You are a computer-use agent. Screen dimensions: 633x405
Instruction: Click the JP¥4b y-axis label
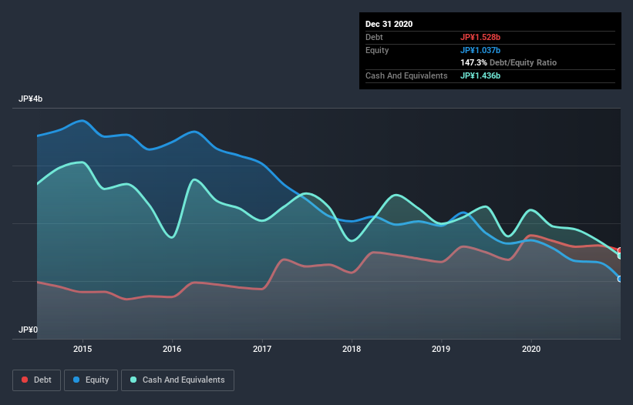click(x=30, y=99)
